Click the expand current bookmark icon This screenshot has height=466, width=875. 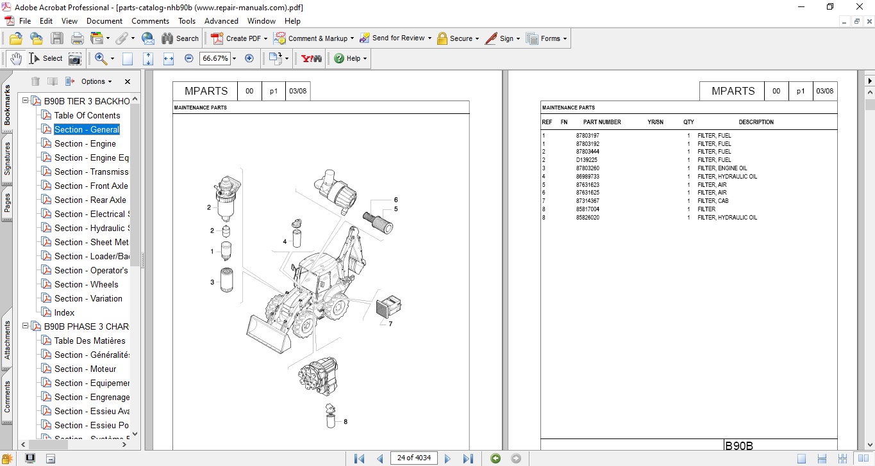70,81
